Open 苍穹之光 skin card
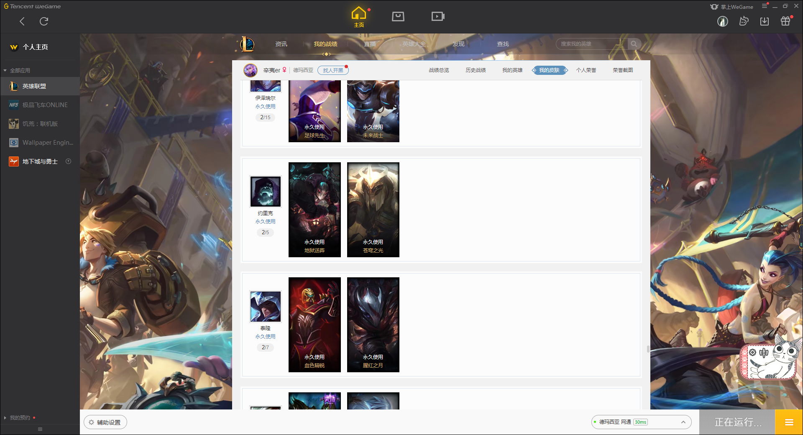 (x=373, y=210)
